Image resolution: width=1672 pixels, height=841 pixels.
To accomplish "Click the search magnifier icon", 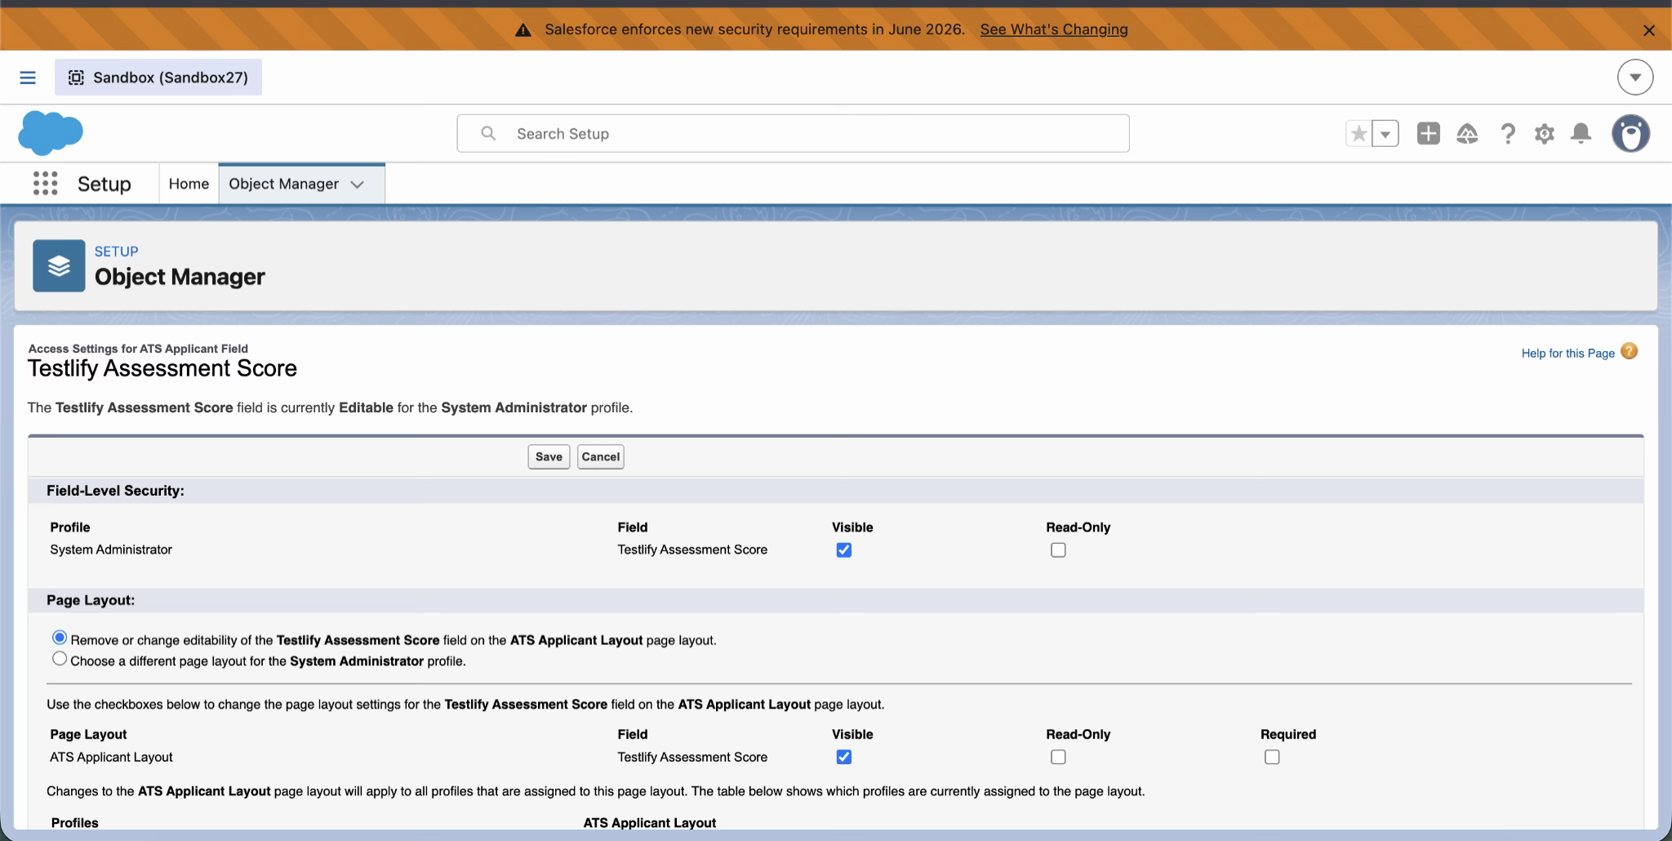I will tap(488, 133).
